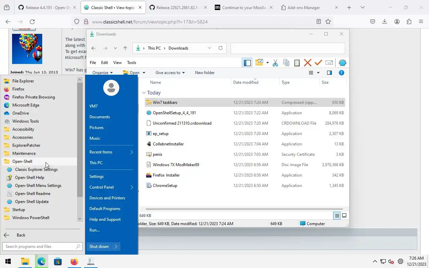Click the Explorer refresh icon
The height and width of the screenshot is (268, 429).
[220, 48]
